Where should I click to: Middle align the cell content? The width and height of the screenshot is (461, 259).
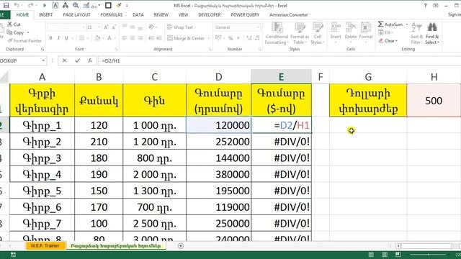(x=133, y=27)
